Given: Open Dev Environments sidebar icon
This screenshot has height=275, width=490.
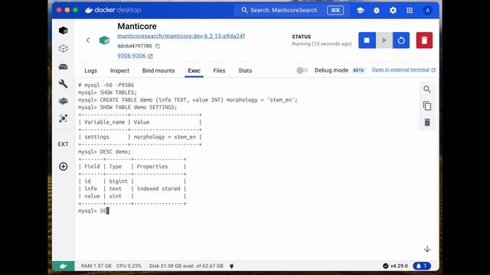Looking at the screenshot, I should click(x=63, y=101).
